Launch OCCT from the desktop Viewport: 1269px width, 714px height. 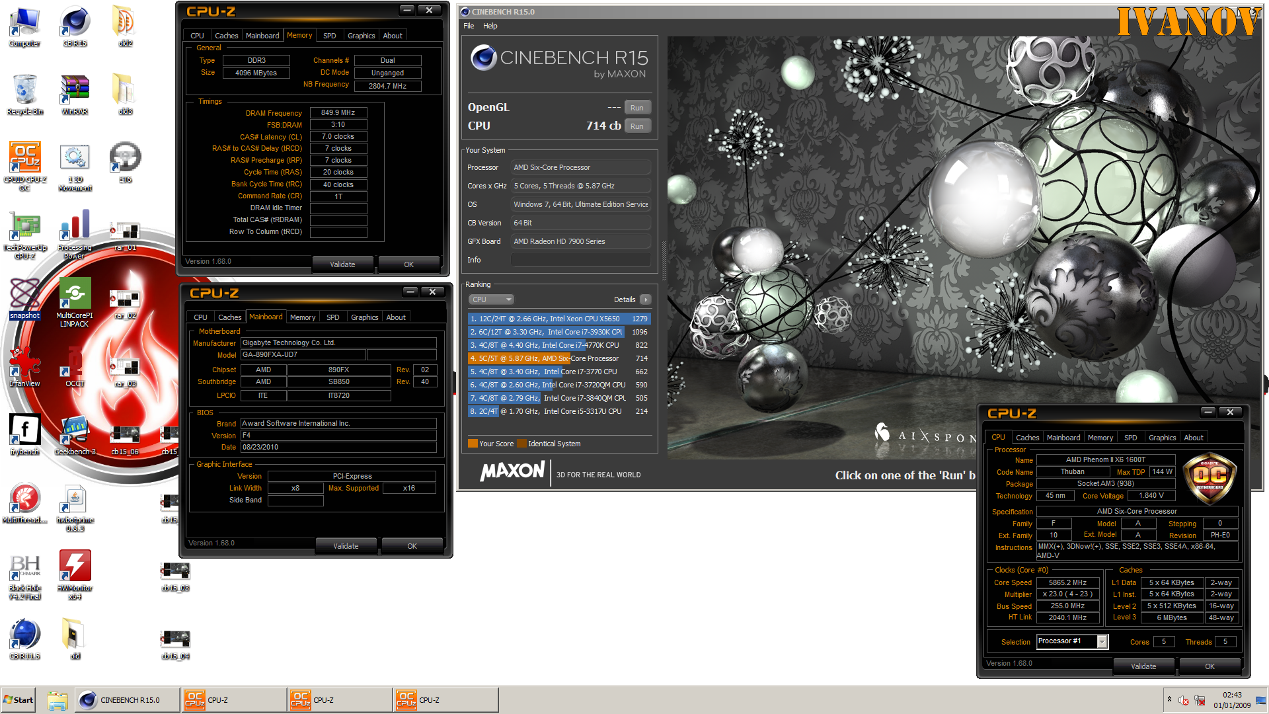pos(75,367)
